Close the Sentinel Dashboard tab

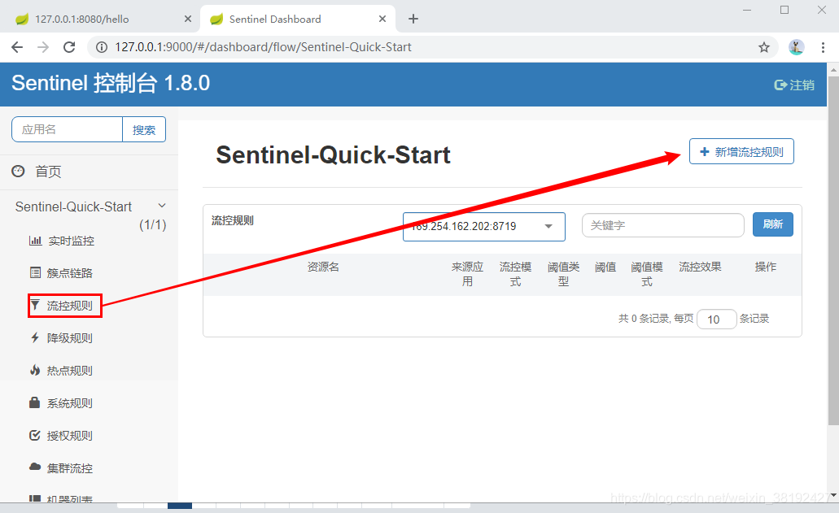point(382,19)
